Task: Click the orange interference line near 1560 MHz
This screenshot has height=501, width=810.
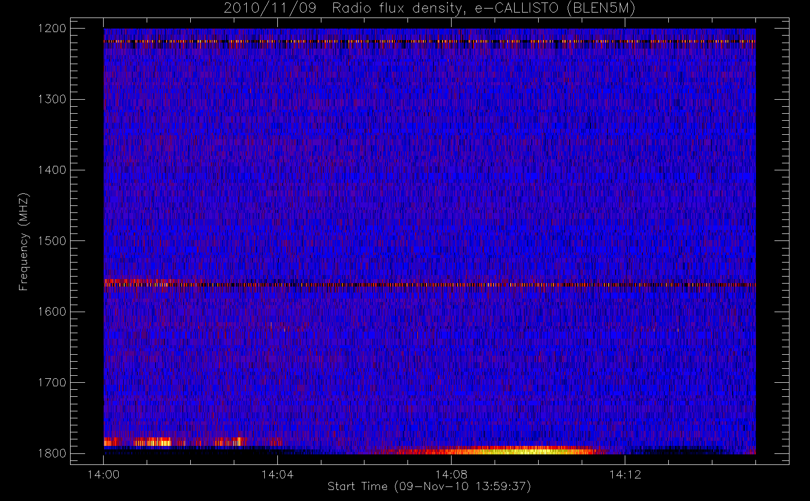Action: (x=430, y=285)
